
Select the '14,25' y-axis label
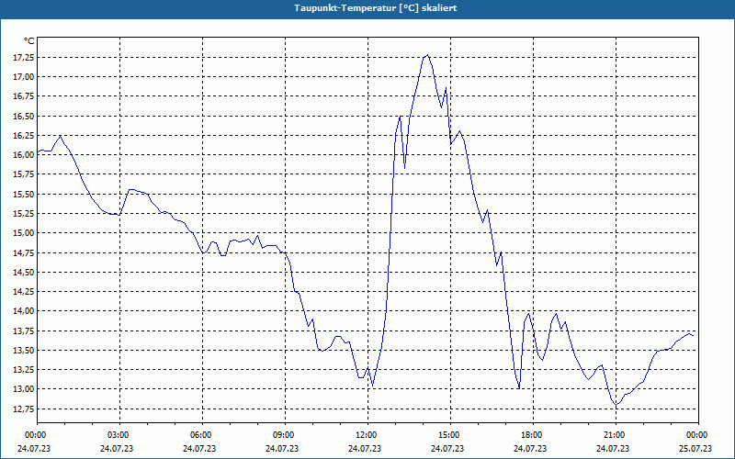pos(26,291)
